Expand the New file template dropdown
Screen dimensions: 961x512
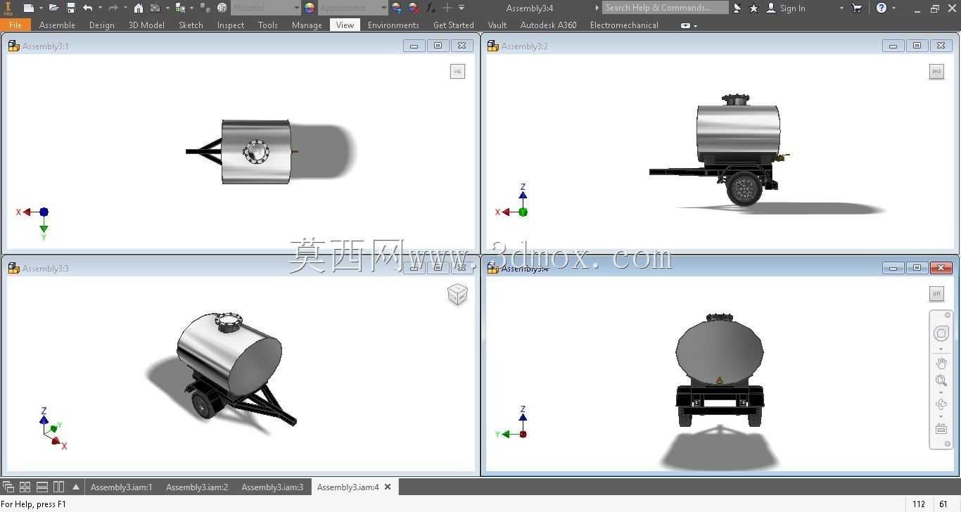click(x=41, y=8)
